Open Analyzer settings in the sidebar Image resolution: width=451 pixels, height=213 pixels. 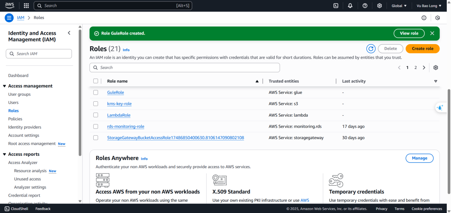(x=30, y=187)
